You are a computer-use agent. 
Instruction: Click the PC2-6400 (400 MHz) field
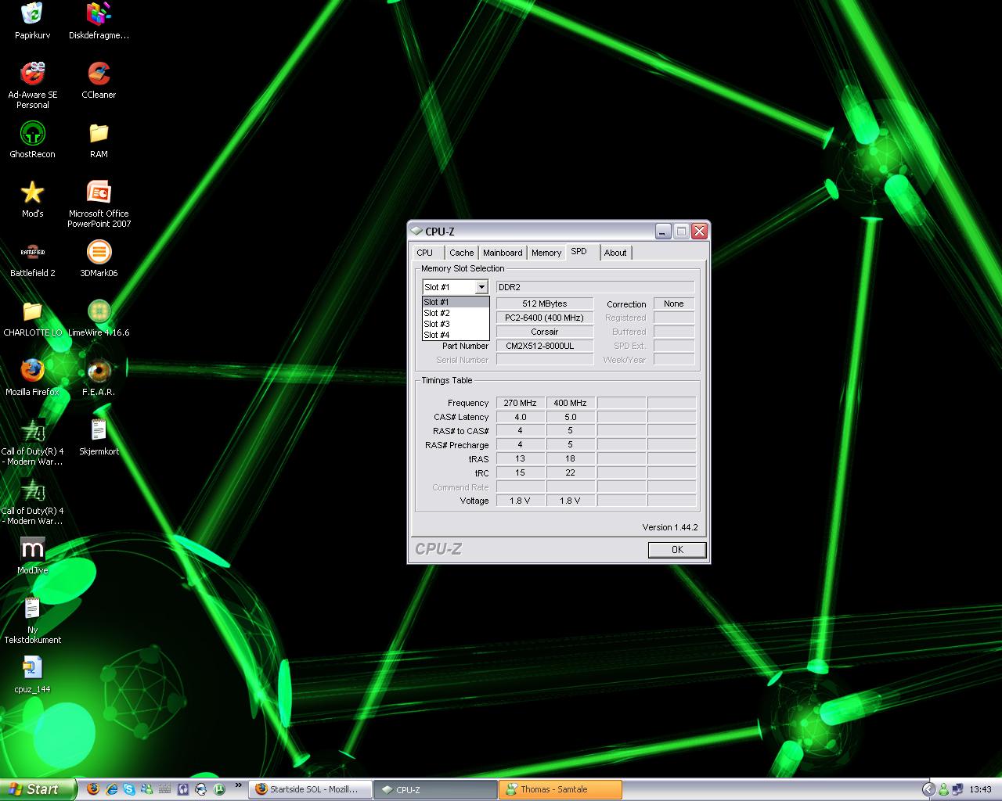pos(545,318)
